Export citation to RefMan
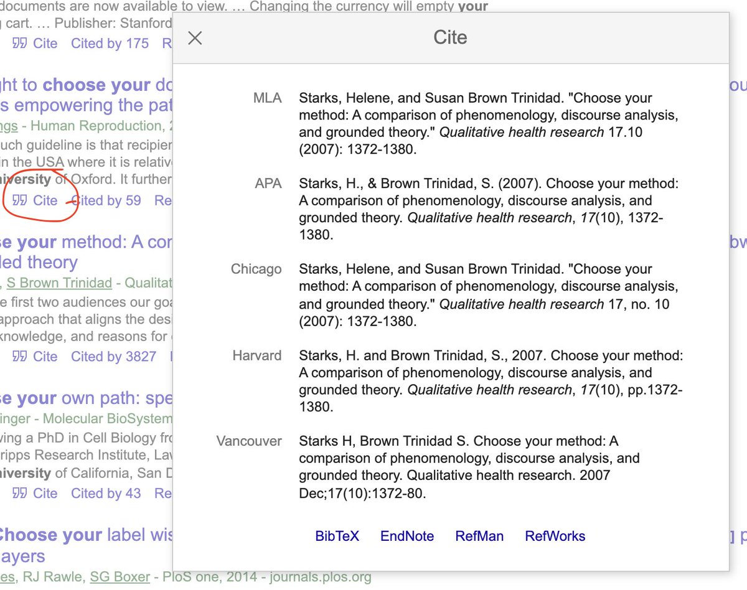747x590 pixels. pos(479,536)
